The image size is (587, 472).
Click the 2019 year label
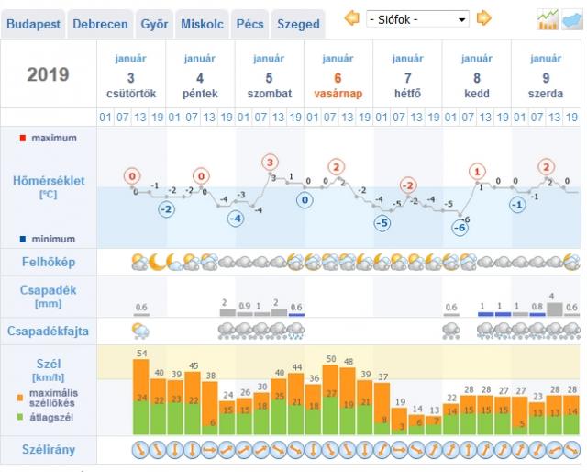click(x=48, y=74)
